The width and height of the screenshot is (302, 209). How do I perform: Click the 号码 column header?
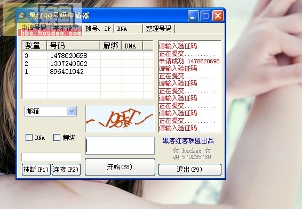(x=74, y=46)
